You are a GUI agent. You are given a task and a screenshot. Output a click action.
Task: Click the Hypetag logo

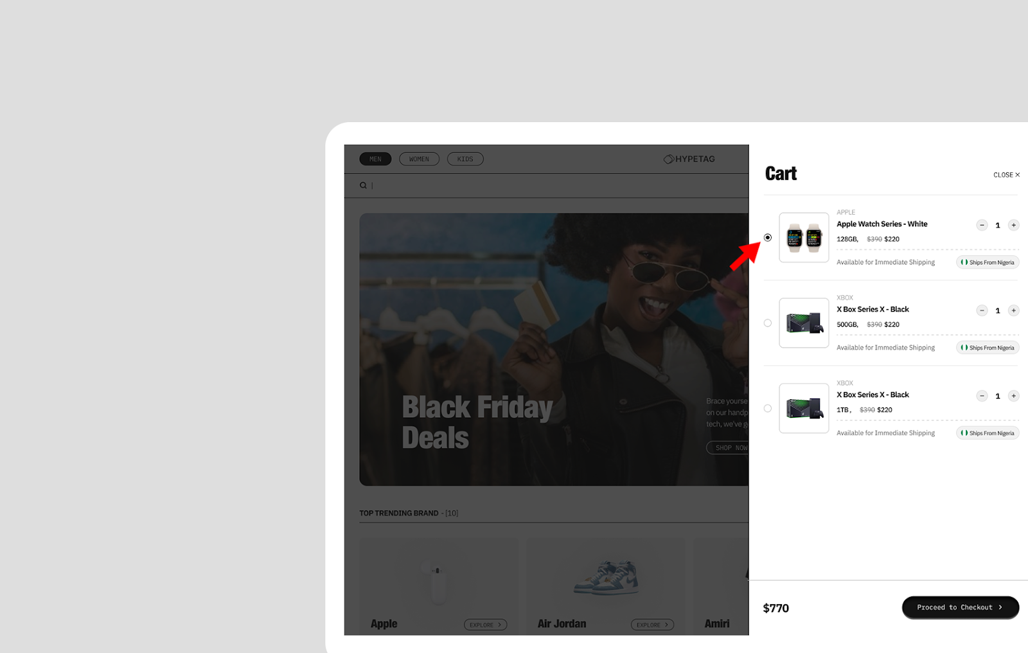coord(689,159)
